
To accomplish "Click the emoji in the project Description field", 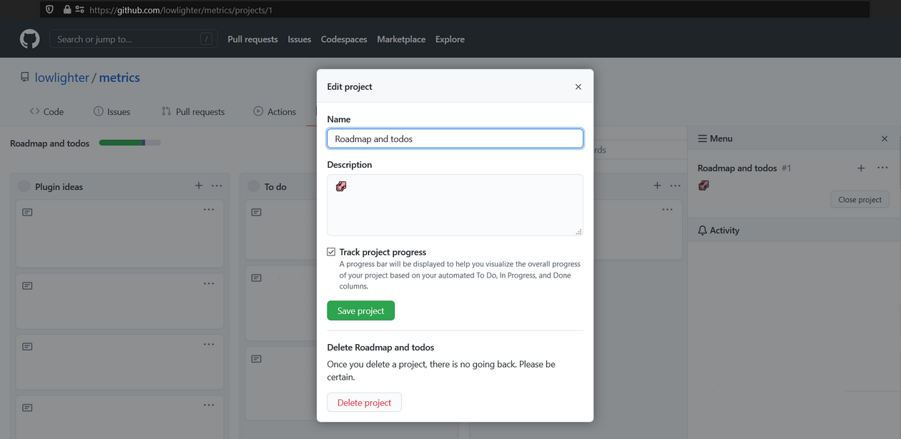I will (341, 186).
